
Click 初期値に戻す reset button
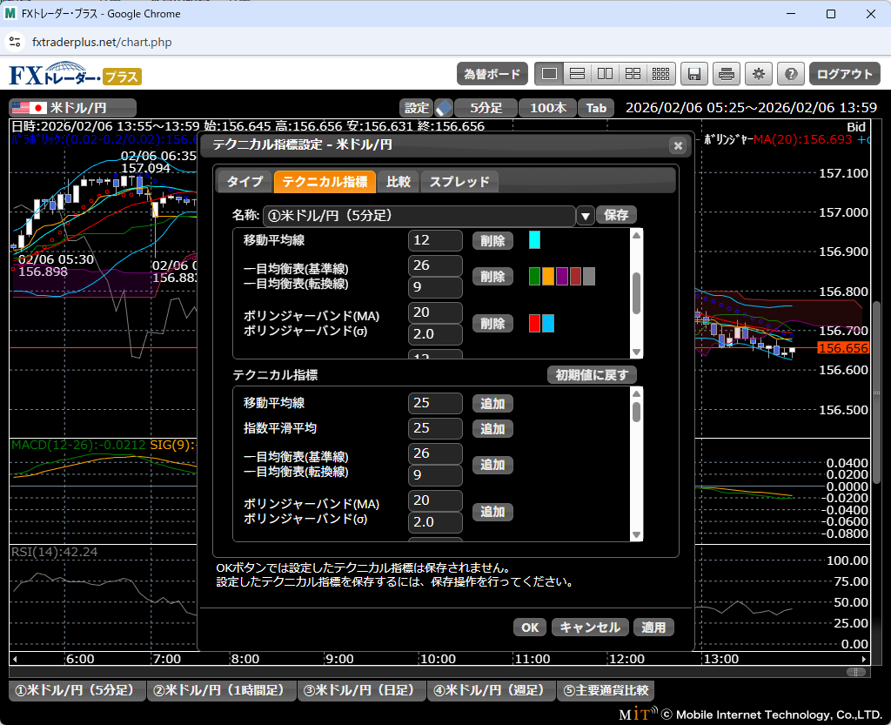tap(592, 375)
